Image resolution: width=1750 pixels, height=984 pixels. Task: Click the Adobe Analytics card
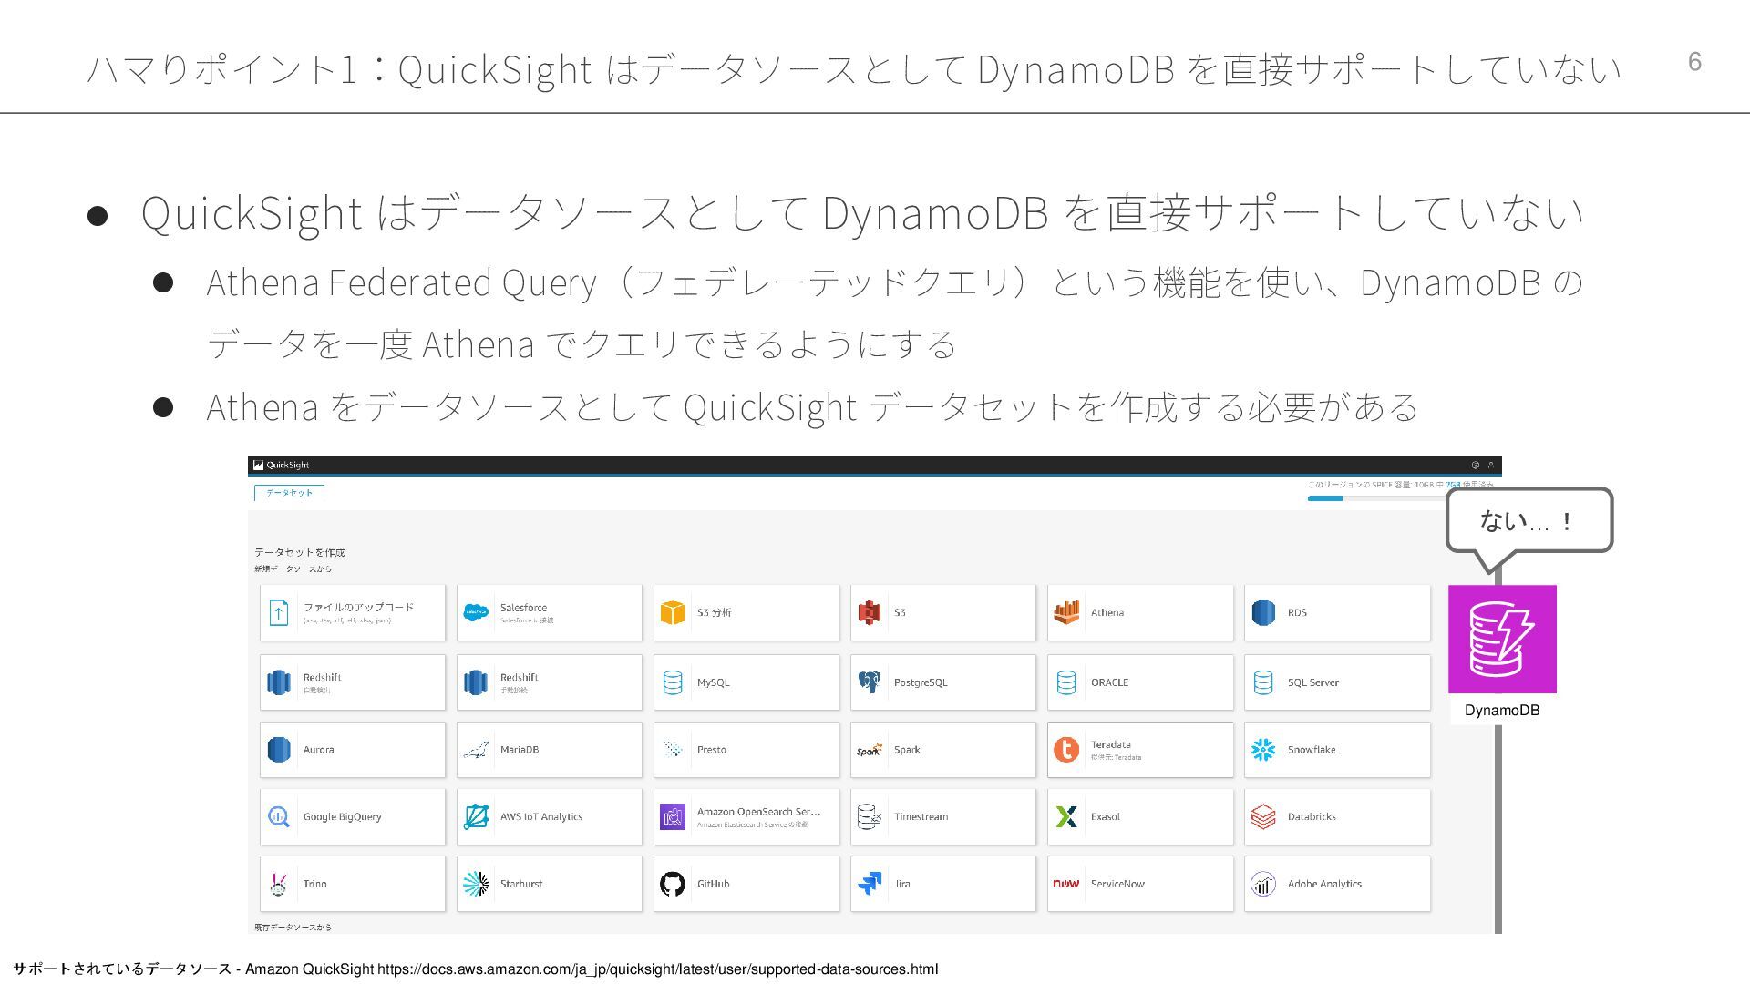click(1336, 884)
